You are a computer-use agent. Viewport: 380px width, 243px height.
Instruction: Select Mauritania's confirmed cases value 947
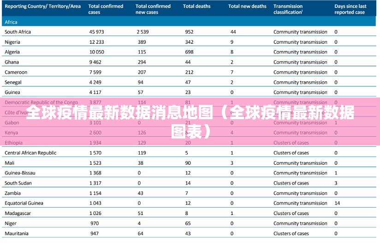[95, 233]
